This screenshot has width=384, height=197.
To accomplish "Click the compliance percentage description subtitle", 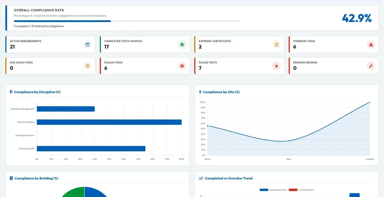I will point(60,16).
